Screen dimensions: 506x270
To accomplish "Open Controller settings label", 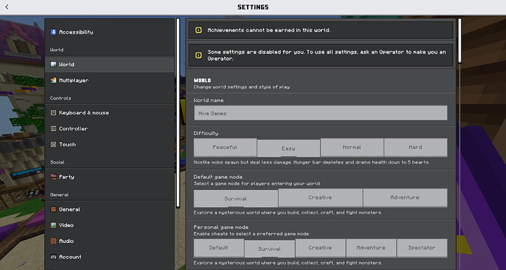I will tap(73, 128).
